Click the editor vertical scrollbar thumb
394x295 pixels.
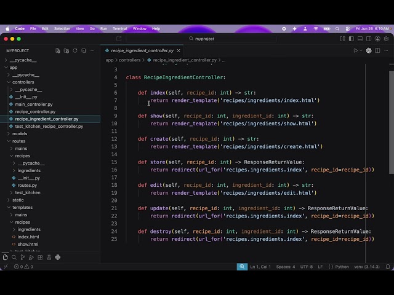point(392,122)
